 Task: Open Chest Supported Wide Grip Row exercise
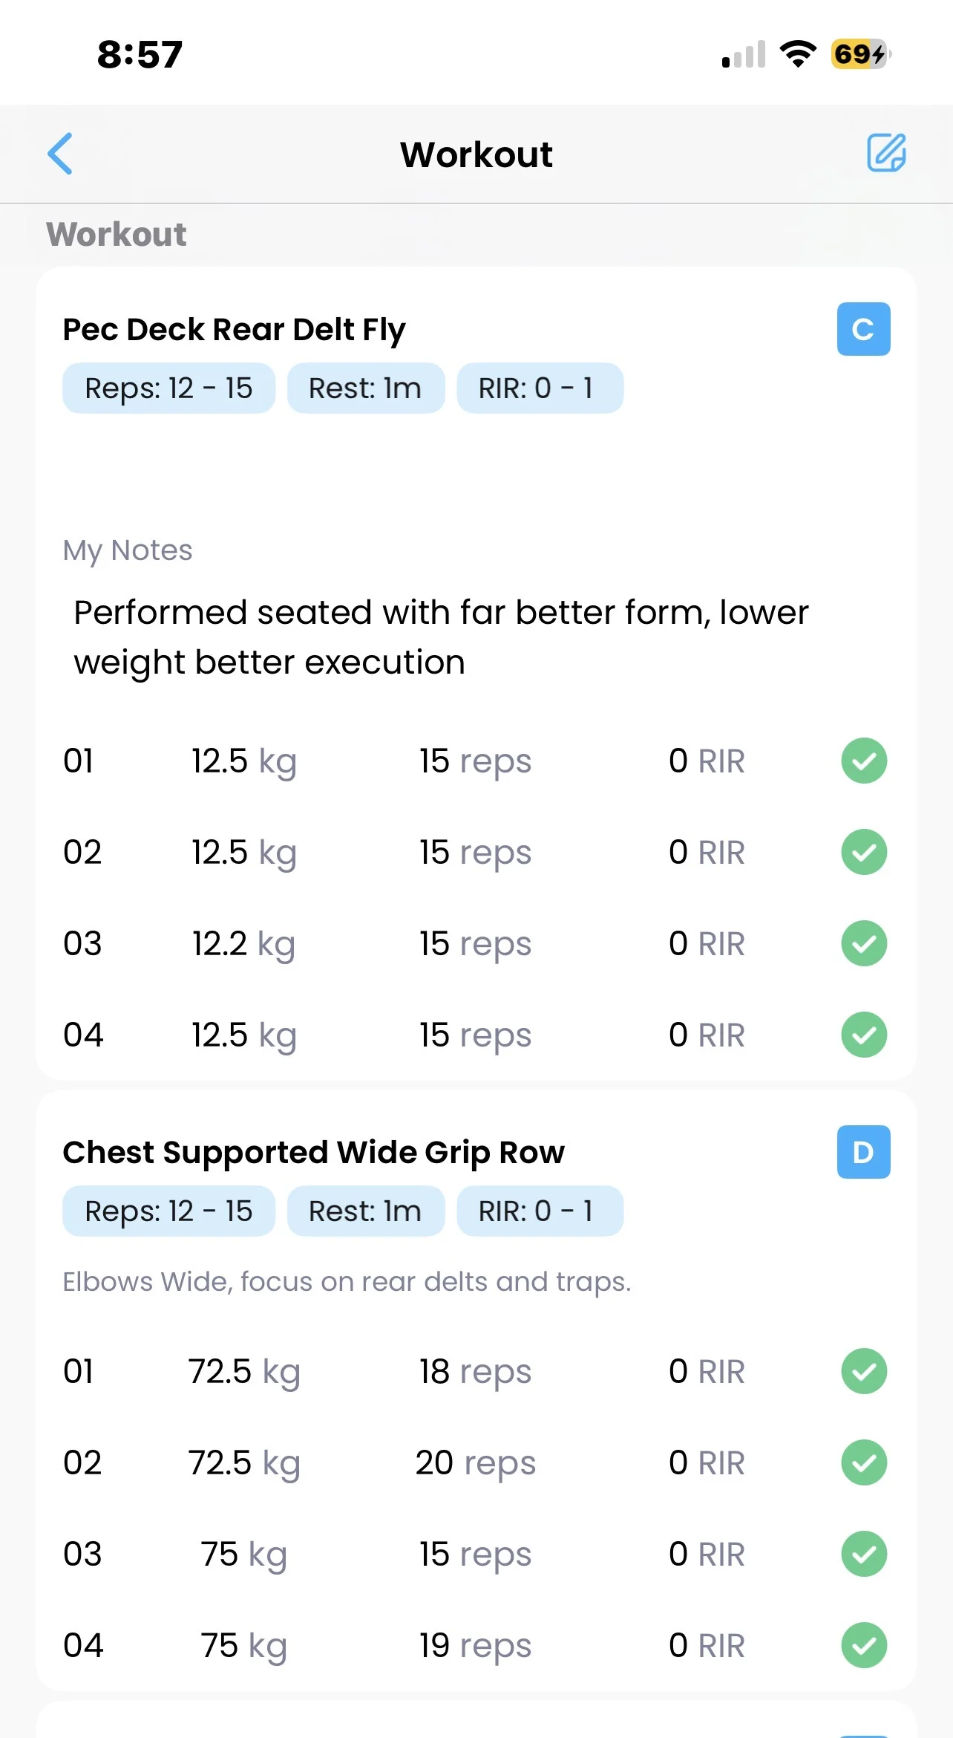point(313,1152)
